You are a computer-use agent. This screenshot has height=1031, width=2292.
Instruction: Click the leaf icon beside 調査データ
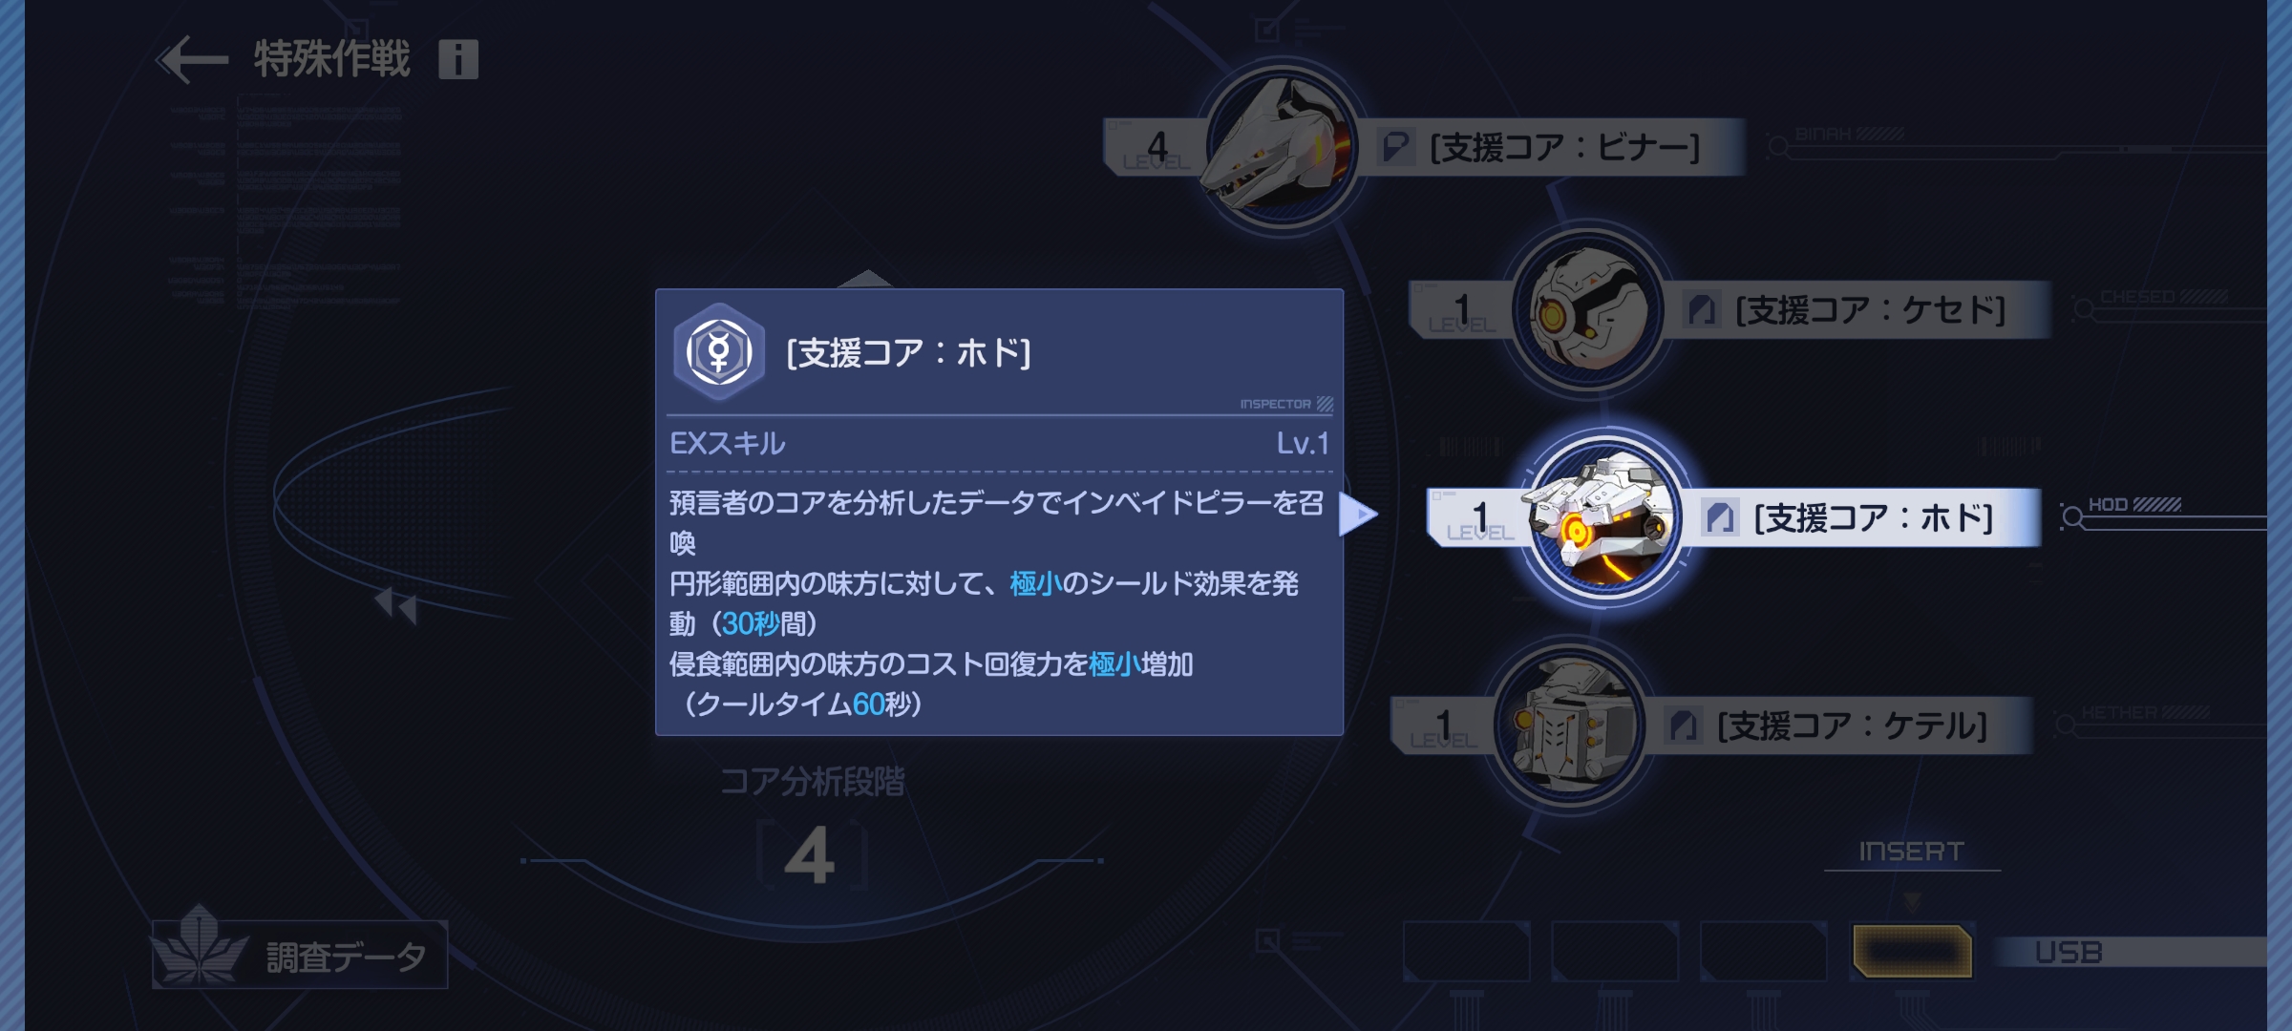199,947
